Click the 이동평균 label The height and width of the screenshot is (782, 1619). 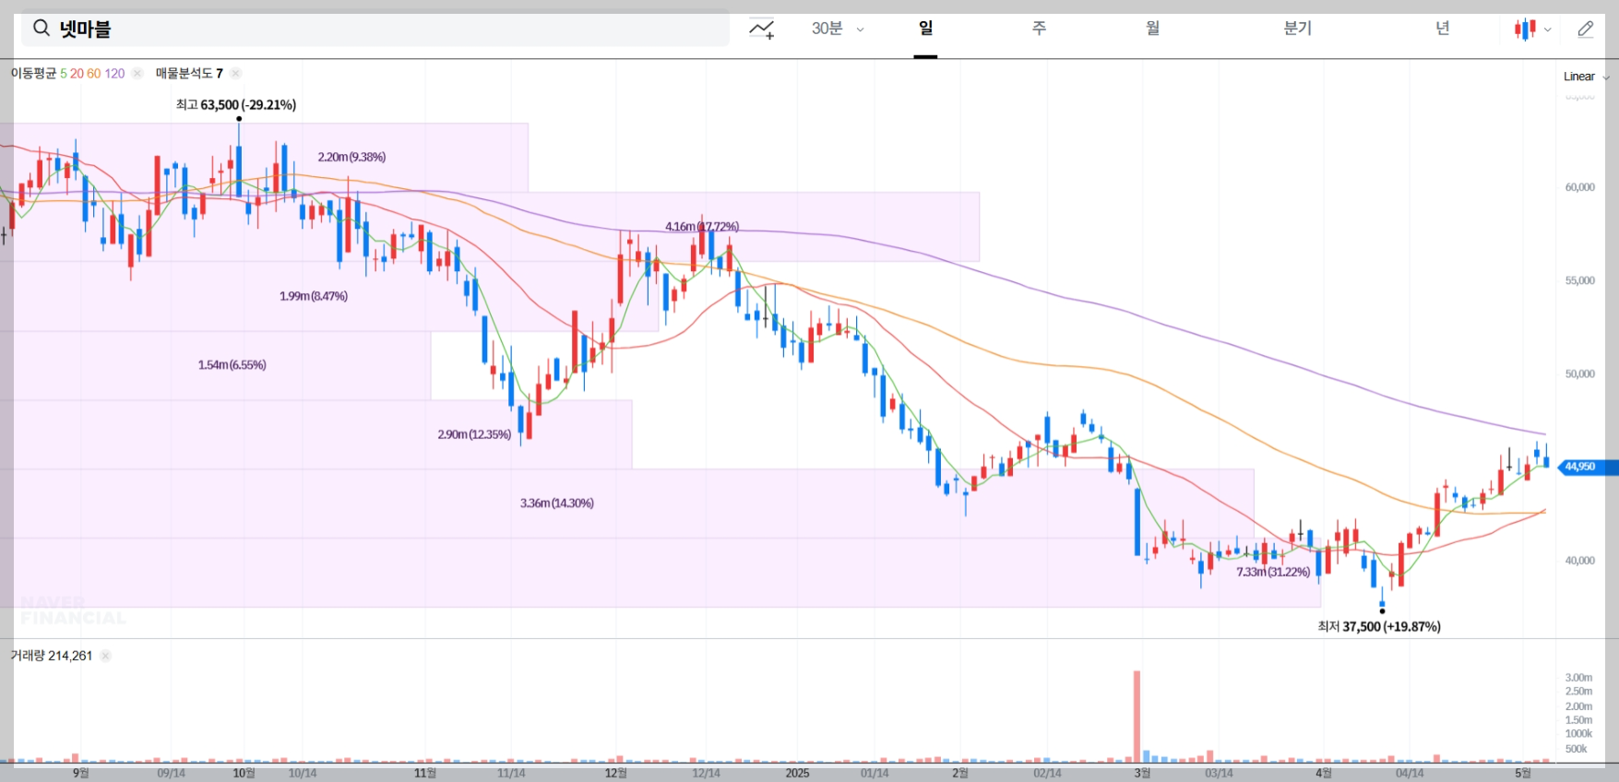[x=33, y=74]
